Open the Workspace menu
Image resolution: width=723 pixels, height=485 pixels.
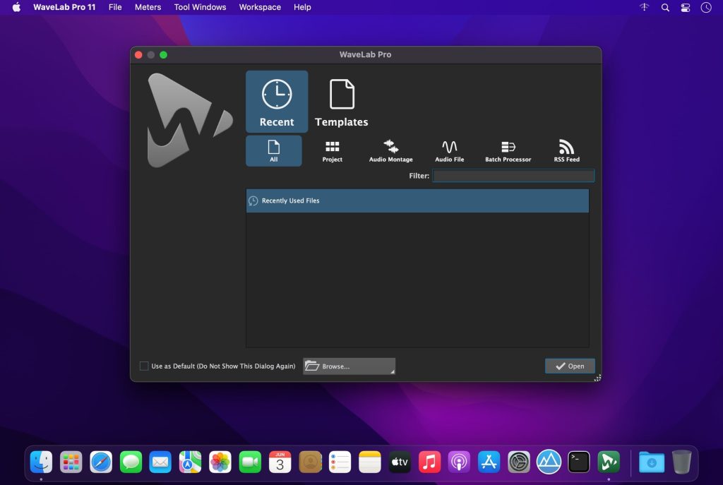coord(259,8)
